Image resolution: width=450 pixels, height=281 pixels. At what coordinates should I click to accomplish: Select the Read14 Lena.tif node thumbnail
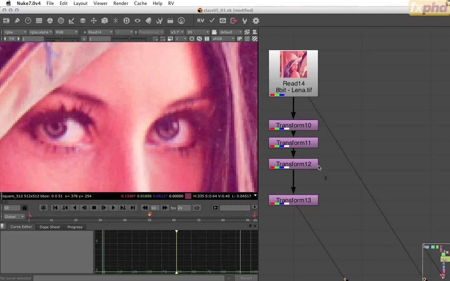tap(293, 64)
